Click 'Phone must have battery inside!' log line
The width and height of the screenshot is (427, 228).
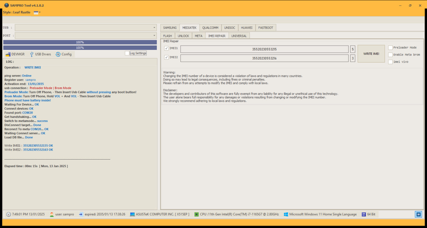[x=28, y=100]
